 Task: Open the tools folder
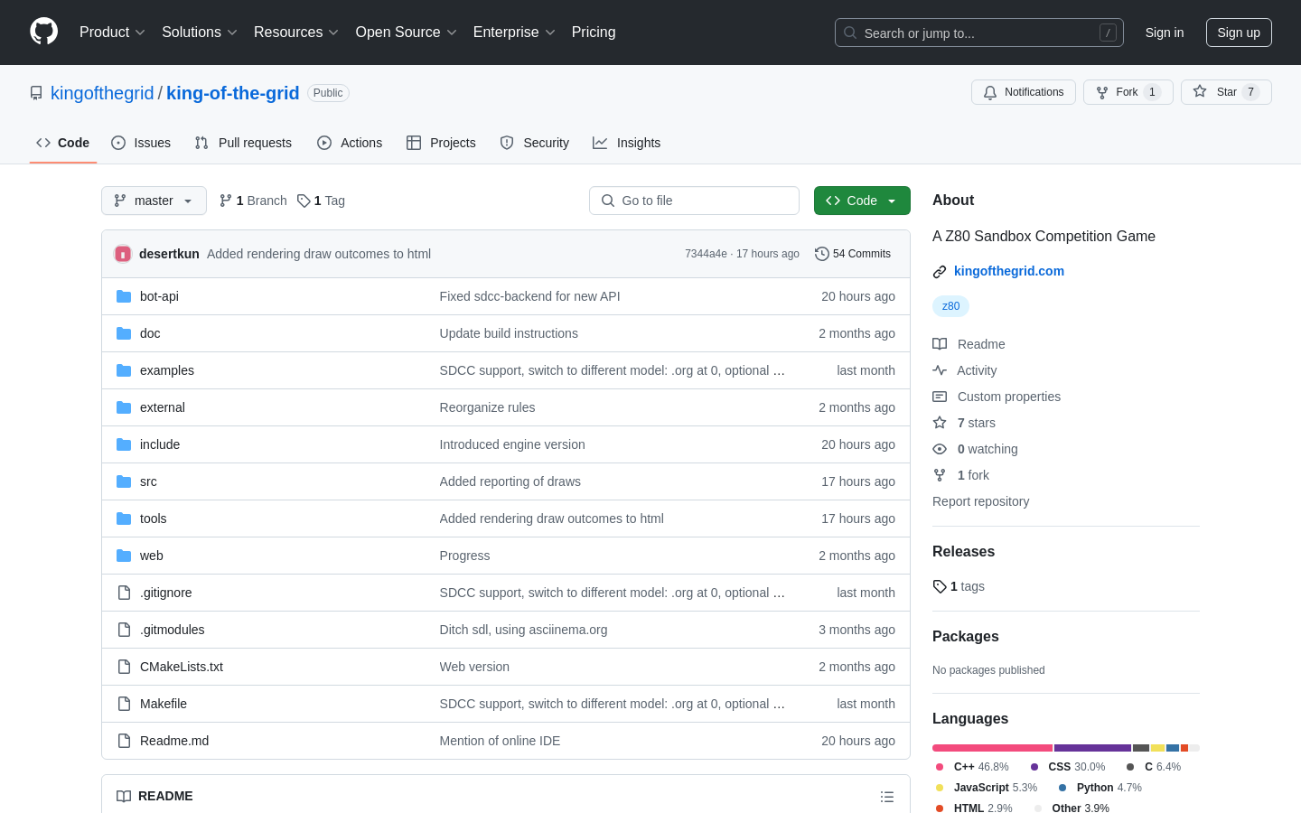pos(153,519)
